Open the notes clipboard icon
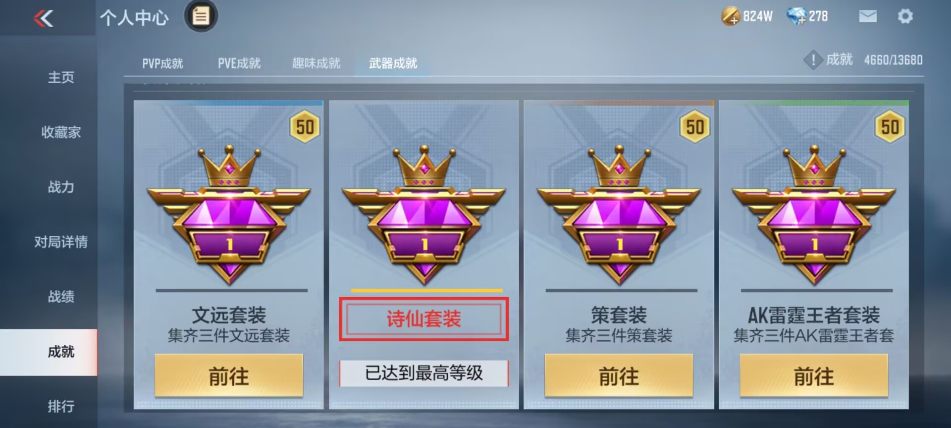Viewport: 951px width, 428px height. (x=201, y=16)
